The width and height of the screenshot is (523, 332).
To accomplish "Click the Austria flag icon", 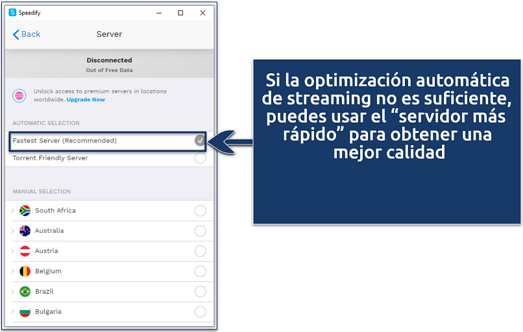I will click(25, 251).
